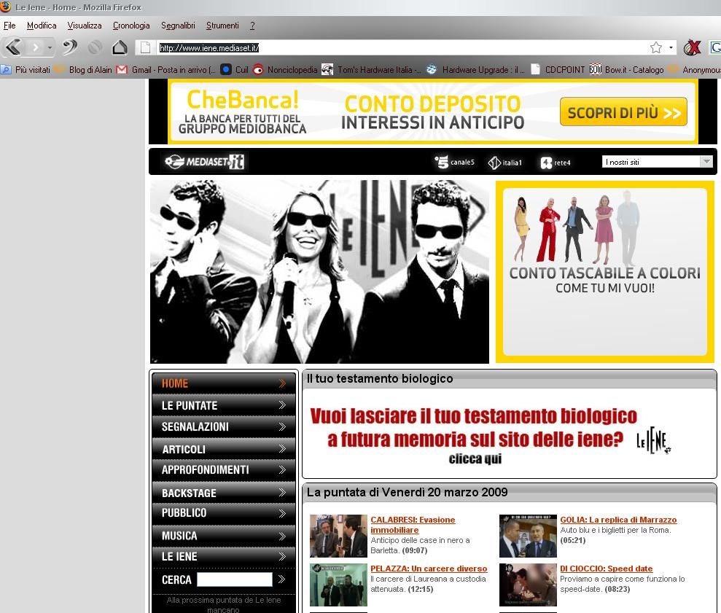The image size is (721, 613).
Task: Click 'clicca qui' in testamento biologico banner
Action: point(475,458)
